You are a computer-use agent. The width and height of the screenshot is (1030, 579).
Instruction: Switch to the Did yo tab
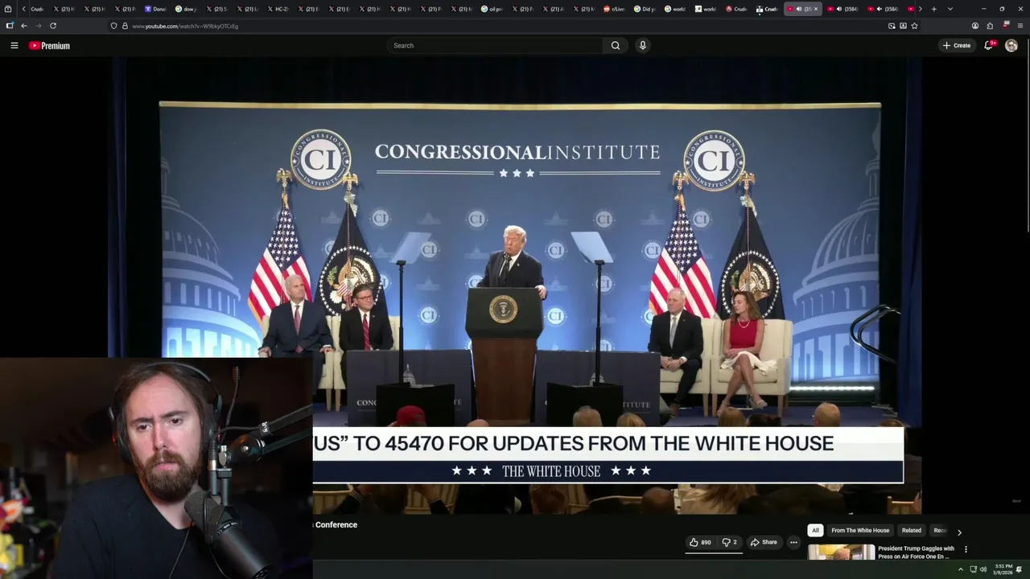coord(644,9)
